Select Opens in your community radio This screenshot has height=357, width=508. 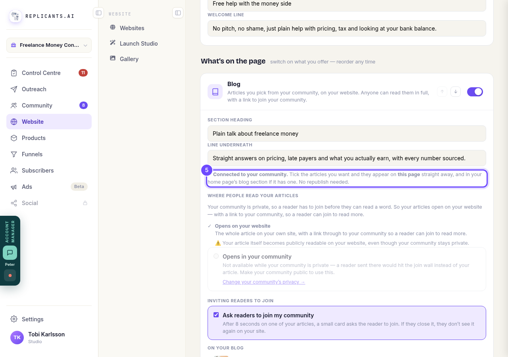click(x=216, y=256)
